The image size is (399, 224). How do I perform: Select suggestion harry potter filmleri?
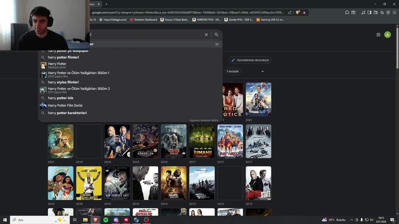coord(130,57)
